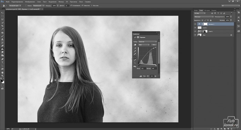Open the Curves preset dropdown

point(148,42)
